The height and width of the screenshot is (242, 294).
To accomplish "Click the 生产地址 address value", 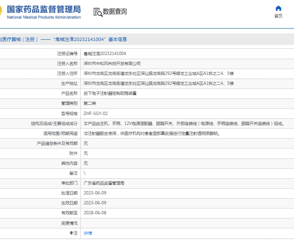I will 159,83.
